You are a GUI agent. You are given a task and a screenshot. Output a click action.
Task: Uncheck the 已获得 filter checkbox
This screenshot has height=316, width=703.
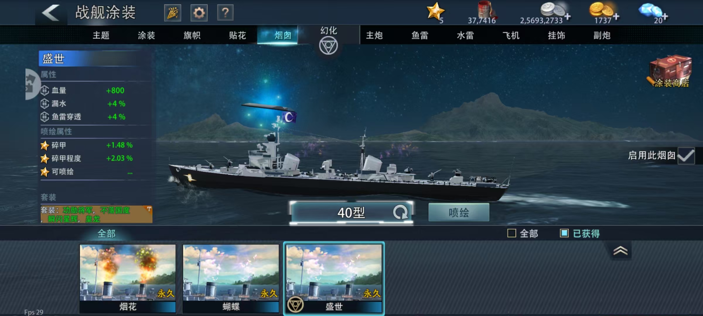[564, 233]
